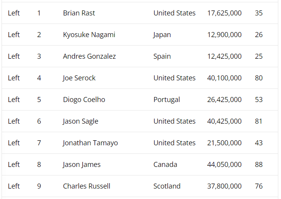Click big blinds value 88
Viewport: 281px width, 199px height.
point(259,165)
